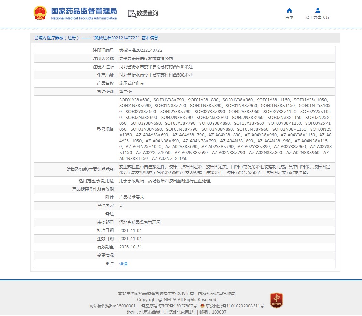This screenshot has width=362, height=316.
Task: Click the 生产地址 row label
Action: (105, 75)
